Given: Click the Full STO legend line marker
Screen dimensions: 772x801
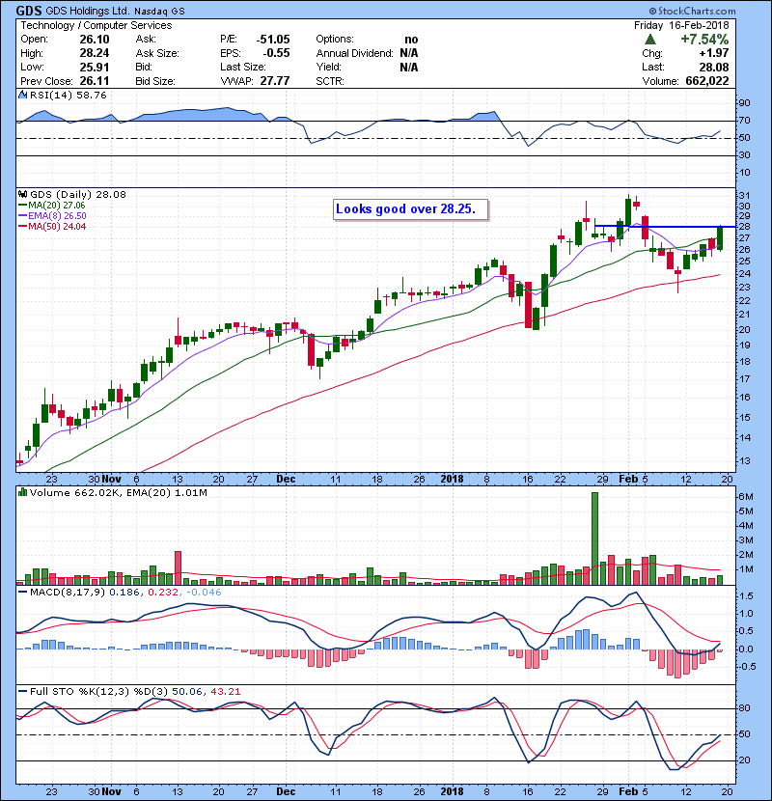Looking at the screenshot, I should coord(22,691).
